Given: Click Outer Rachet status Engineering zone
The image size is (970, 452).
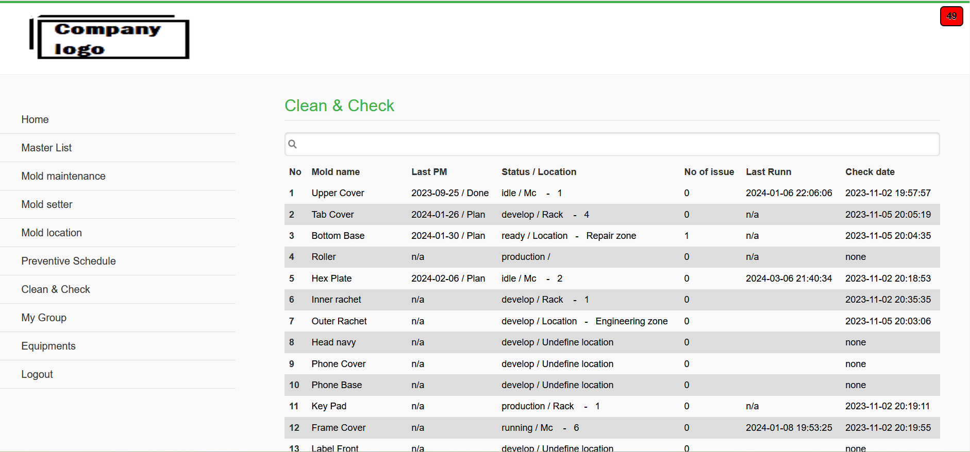Looking at the screenshot, I should coord(584,321).
